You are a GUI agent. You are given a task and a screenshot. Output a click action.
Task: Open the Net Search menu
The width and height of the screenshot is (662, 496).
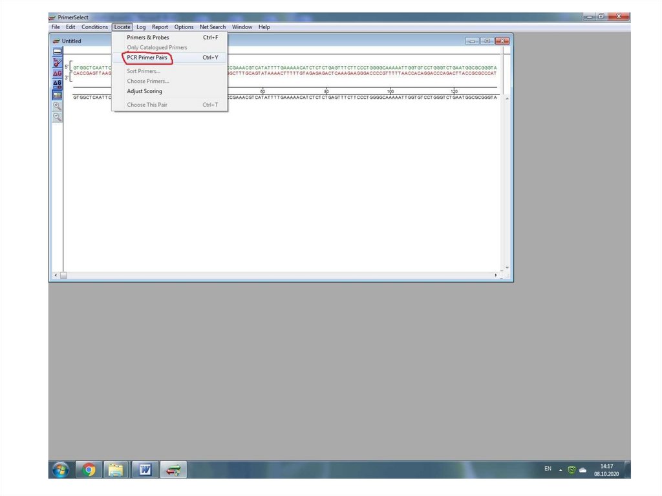(x=213, y=27)
